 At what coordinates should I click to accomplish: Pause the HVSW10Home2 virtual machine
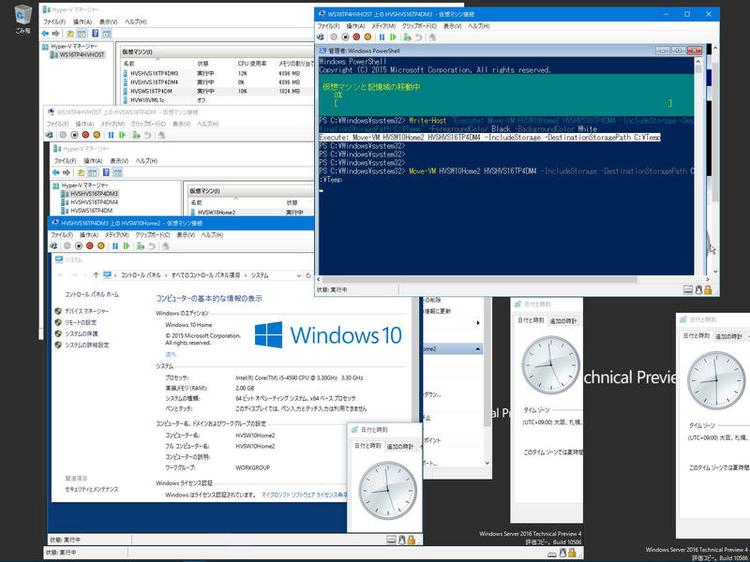(115, 246)
